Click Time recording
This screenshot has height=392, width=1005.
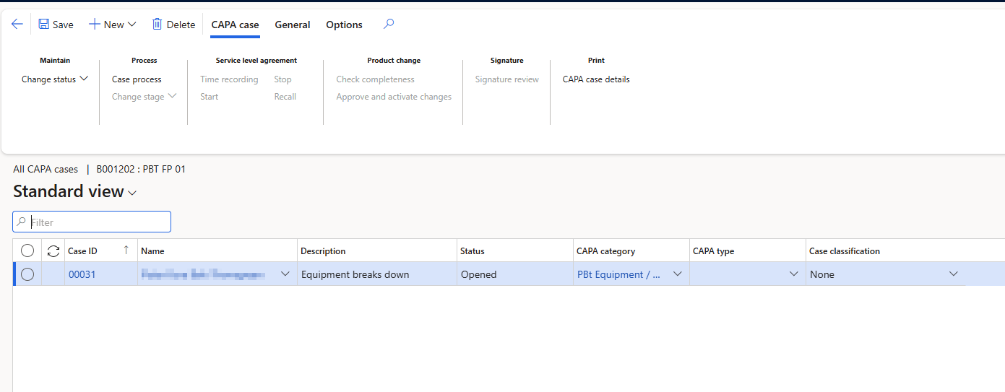pos(229,79)
